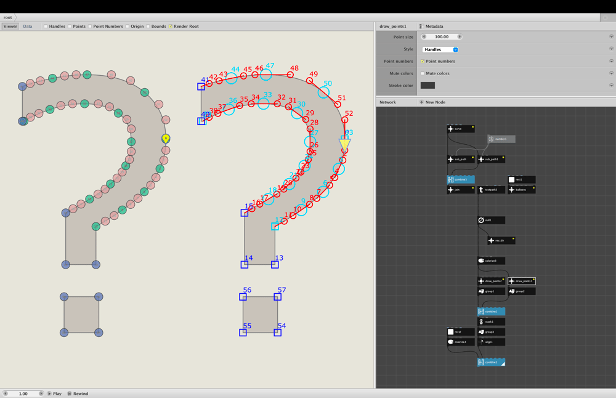Toggle the viewer Points checkbox

[70, 26]
